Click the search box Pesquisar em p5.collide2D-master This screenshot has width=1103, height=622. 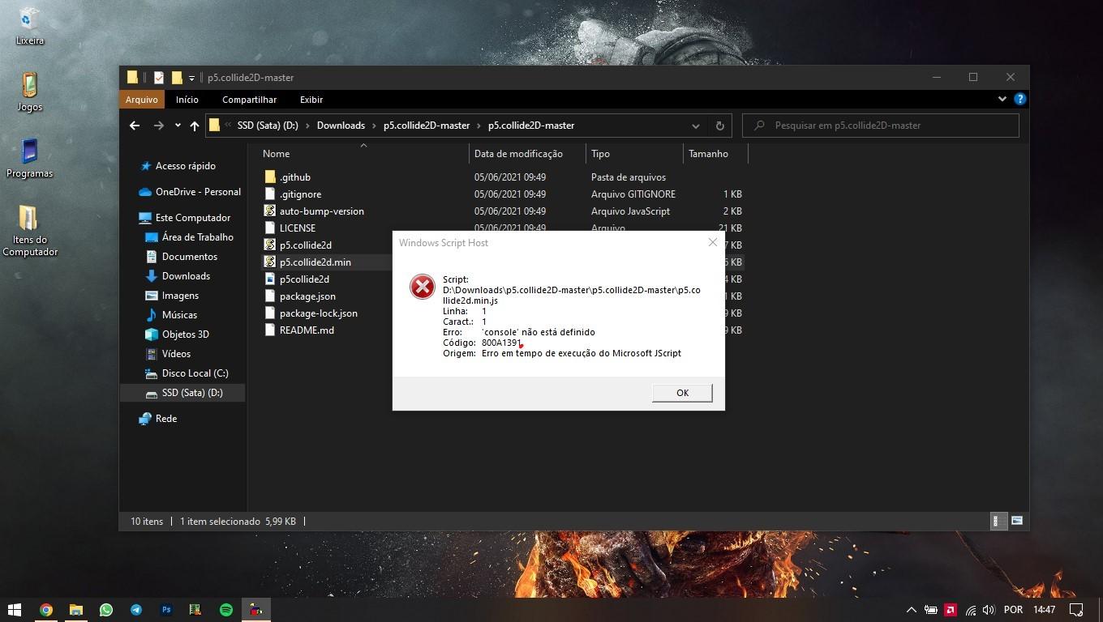(x=881, y=126)
